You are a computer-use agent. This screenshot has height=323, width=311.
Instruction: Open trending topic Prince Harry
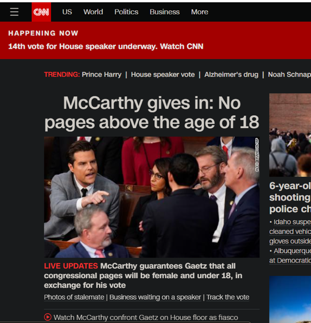[x=101, y=74]
